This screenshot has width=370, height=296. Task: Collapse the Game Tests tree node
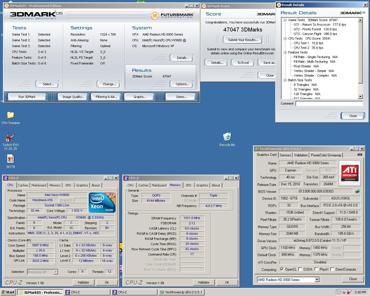click(x=285, y=20)
